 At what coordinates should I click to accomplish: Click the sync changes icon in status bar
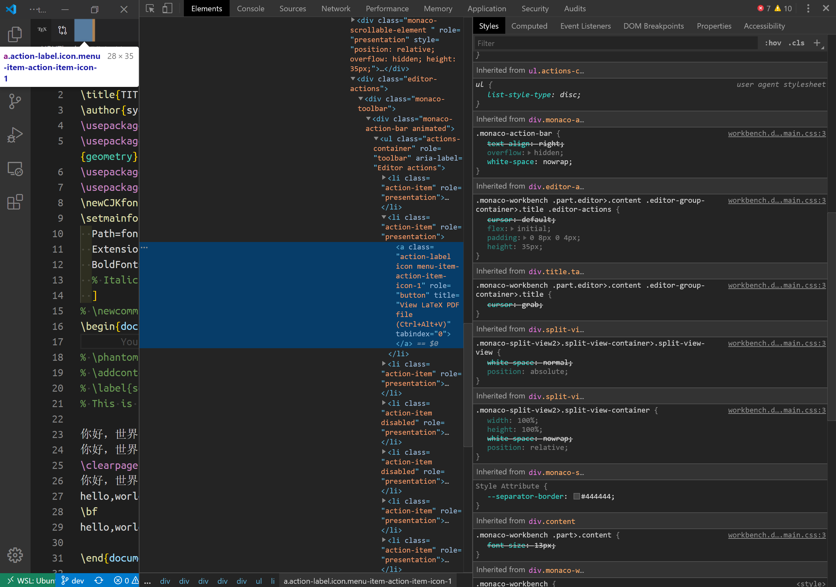(98, 581)
